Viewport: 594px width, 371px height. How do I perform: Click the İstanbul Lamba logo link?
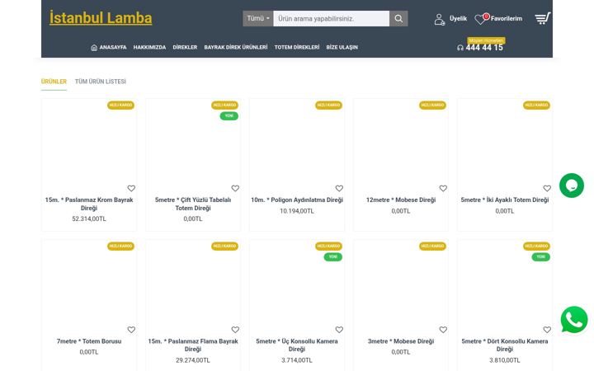pyautogui.click(x=101, y=18)
